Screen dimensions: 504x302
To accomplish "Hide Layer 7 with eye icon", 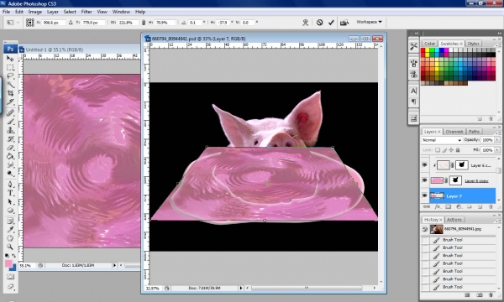I will 424,195.
